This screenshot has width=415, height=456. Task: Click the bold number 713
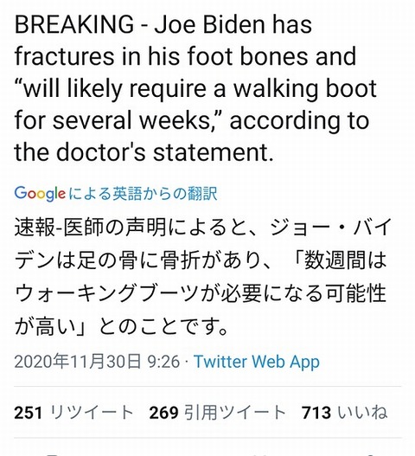[316, 413]
